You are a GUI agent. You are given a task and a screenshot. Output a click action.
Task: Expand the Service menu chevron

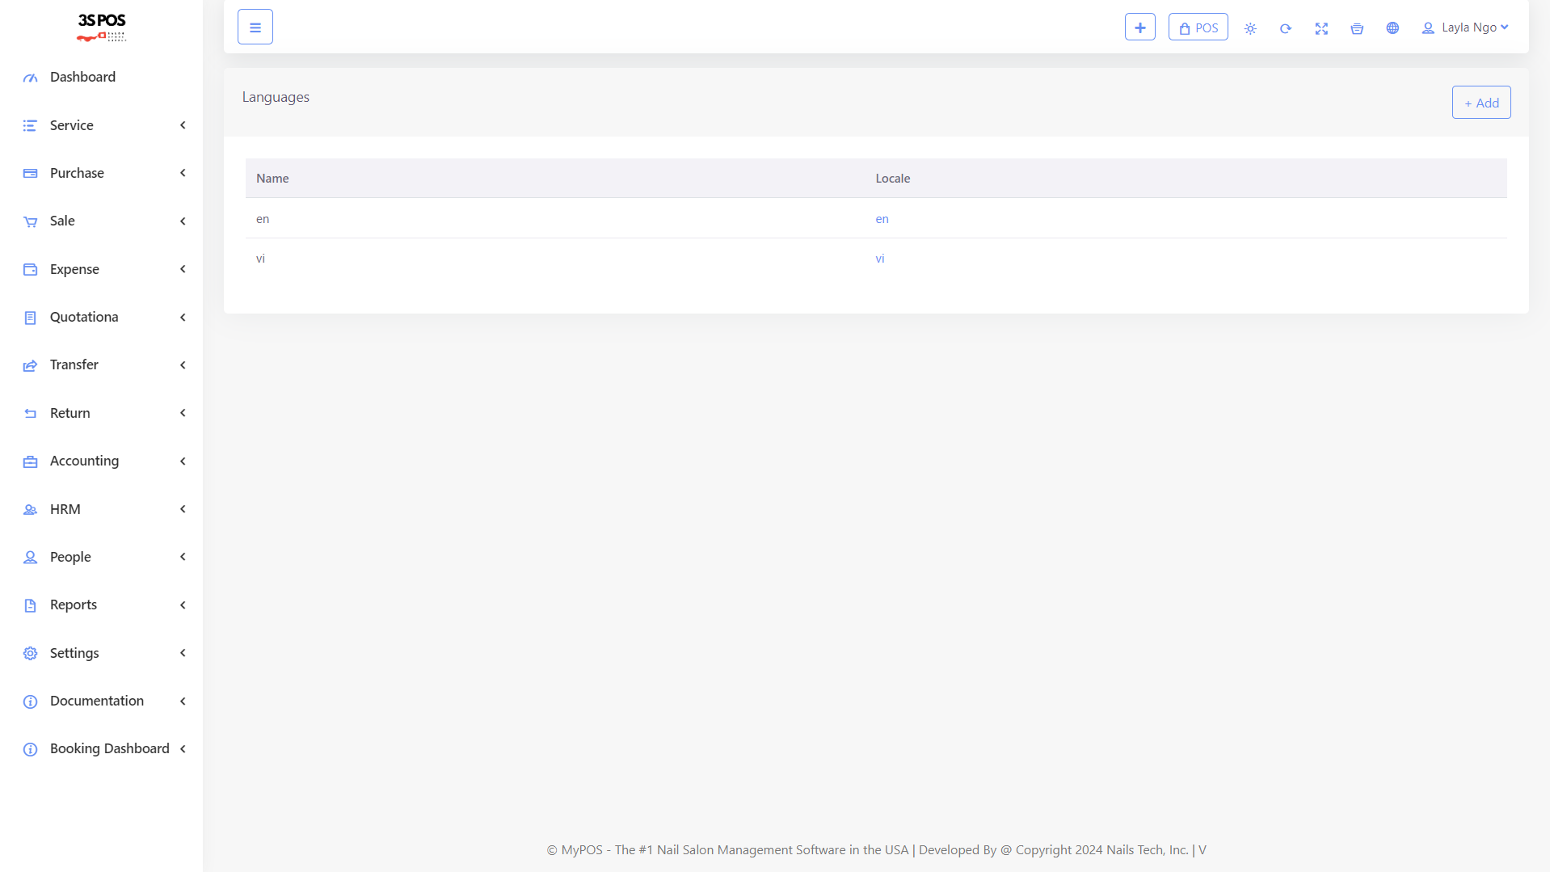click(183, 125)
